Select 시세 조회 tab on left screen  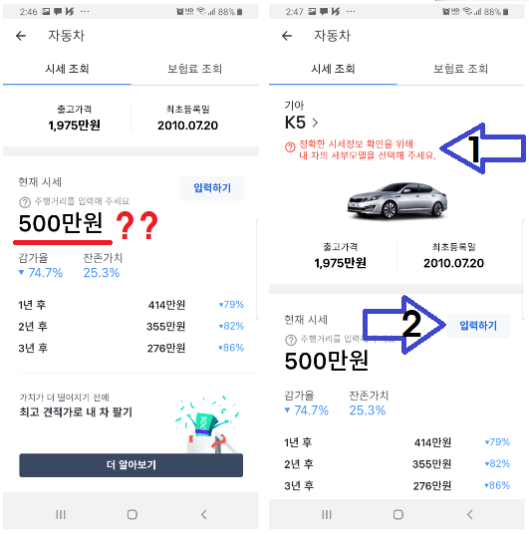67,69
